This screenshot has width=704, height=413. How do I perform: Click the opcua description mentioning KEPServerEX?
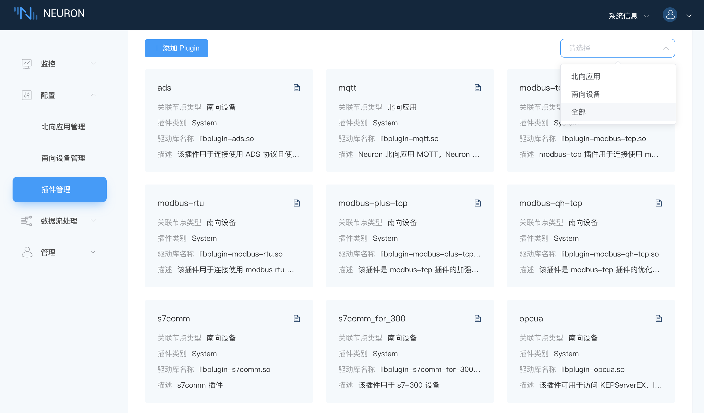tap(600, 385)
